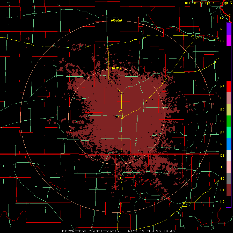Click the dark green HR legend swatch
The image size is (233, 233).
coord(229,121)
